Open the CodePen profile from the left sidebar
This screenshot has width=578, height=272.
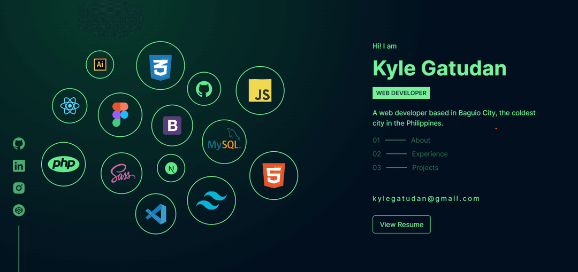[x=19, y=211]
